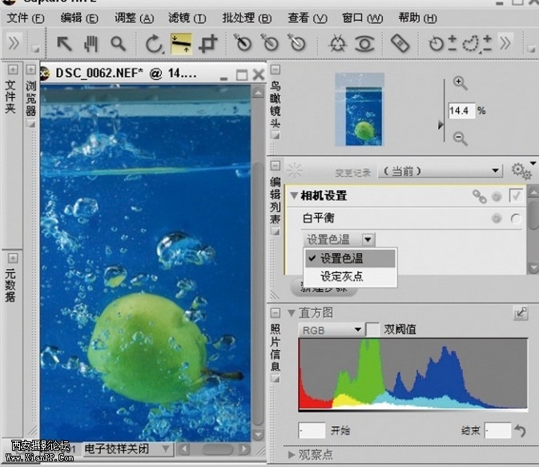This screenshot has width=539, height=467.
Task: Click the rotate tool
Action: point(154,44)
